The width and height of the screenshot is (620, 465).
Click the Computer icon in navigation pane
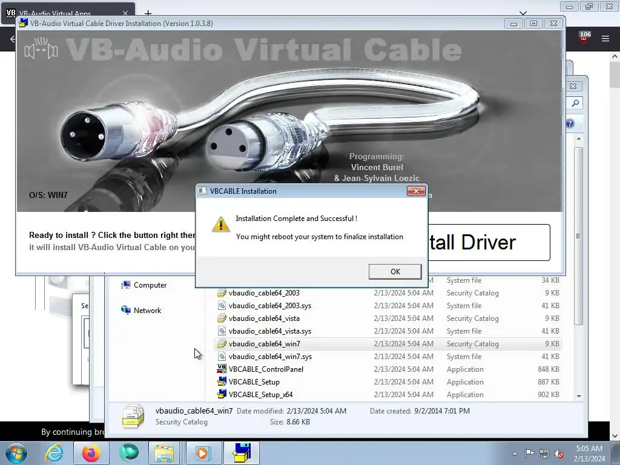point(126,285)
